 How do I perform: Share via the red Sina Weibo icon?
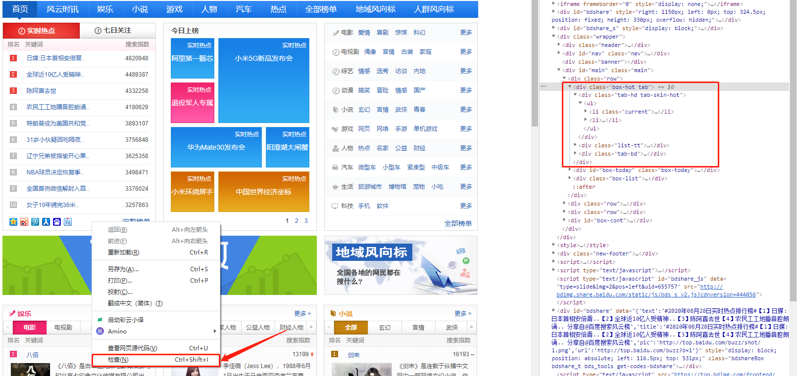(x=24, y=222)
